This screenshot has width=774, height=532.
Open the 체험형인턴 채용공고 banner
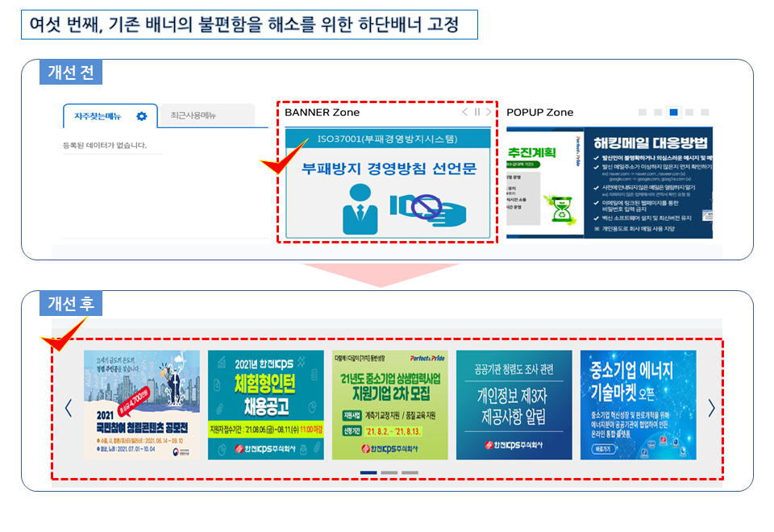click(x=266, y=405)
